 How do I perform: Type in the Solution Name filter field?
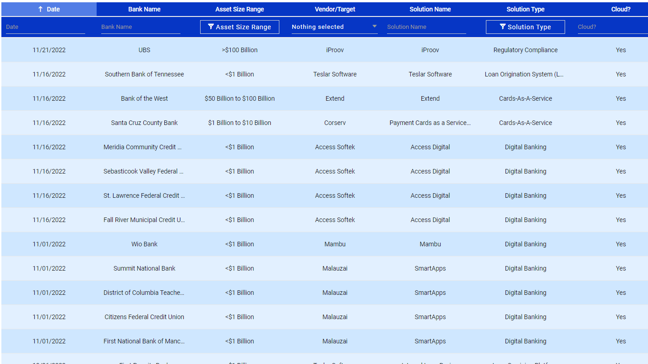[x=426, y=27]
